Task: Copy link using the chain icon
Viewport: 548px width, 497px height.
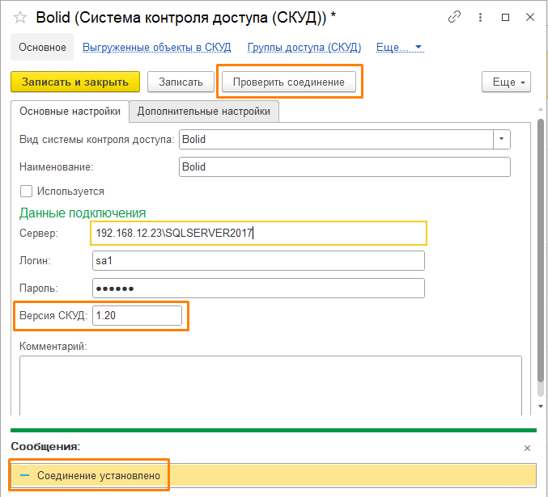Action: tap(455, 17)
